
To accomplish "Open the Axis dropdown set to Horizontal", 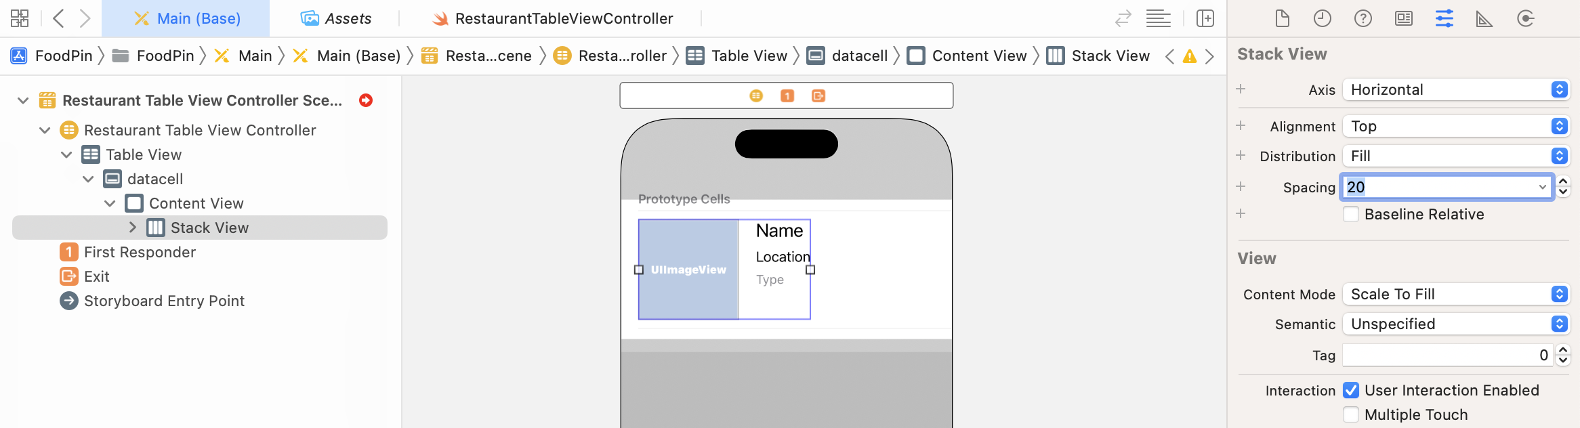I will [1455, 89].
